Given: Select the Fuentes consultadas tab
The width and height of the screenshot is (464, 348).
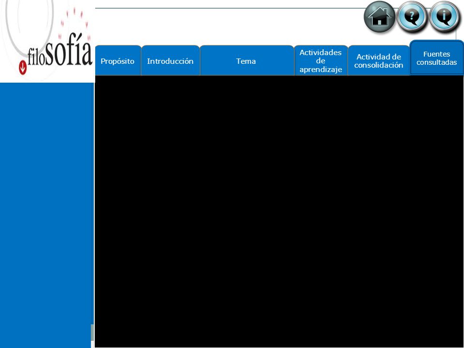Looking at the screenshot, I should 437,58.
